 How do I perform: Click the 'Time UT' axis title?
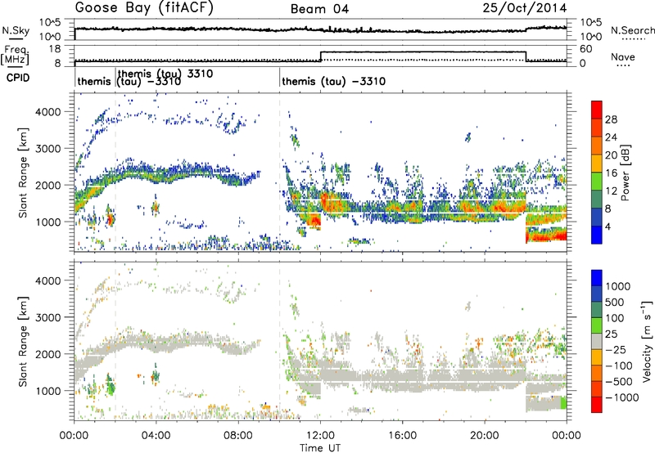click(320, 448)
